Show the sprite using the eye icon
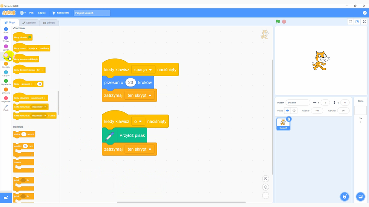 pyautogui.click(x=287, y=110)
